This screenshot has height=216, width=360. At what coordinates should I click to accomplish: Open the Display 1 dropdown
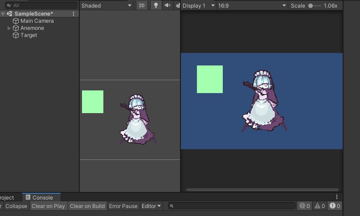198,5
